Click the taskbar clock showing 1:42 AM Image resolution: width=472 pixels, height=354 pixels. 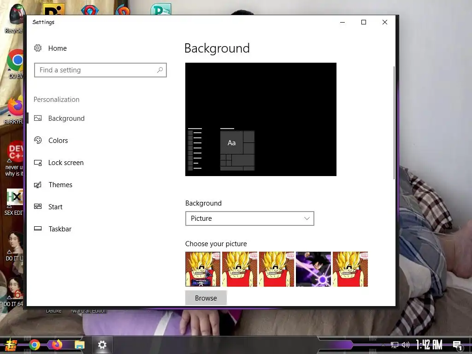pyautogui.click(x=429, y=345)
